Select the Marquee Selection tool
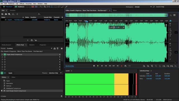 [55, 7]
